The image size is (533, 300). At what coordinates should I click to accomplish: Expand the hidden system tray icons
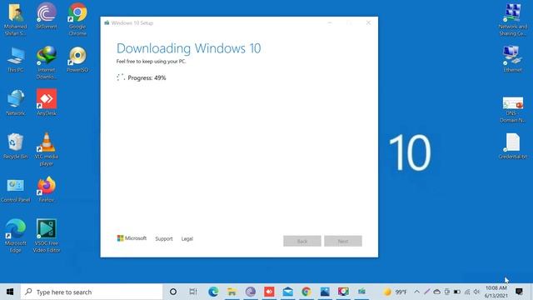pyautogui.click(x=416, y=292)
